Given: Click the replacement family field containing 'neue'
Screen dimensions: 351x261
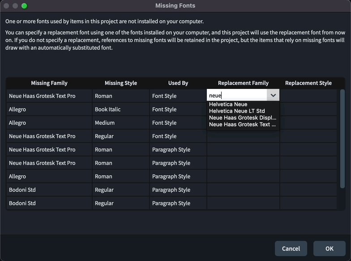Looking at the screenshot, I should coord(237,96).
